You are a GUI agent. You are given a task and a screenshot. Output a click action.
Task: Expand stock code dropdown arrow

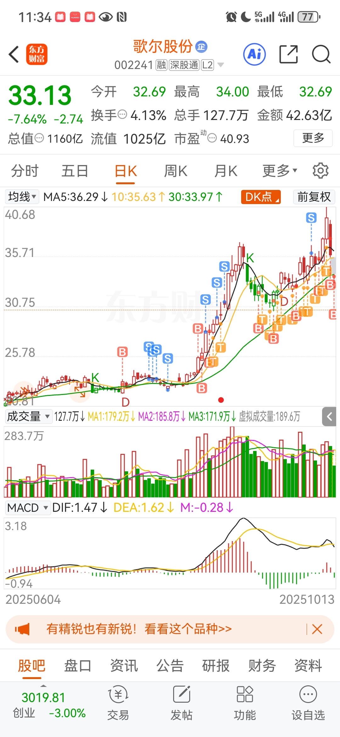click(x=221, y=65)
